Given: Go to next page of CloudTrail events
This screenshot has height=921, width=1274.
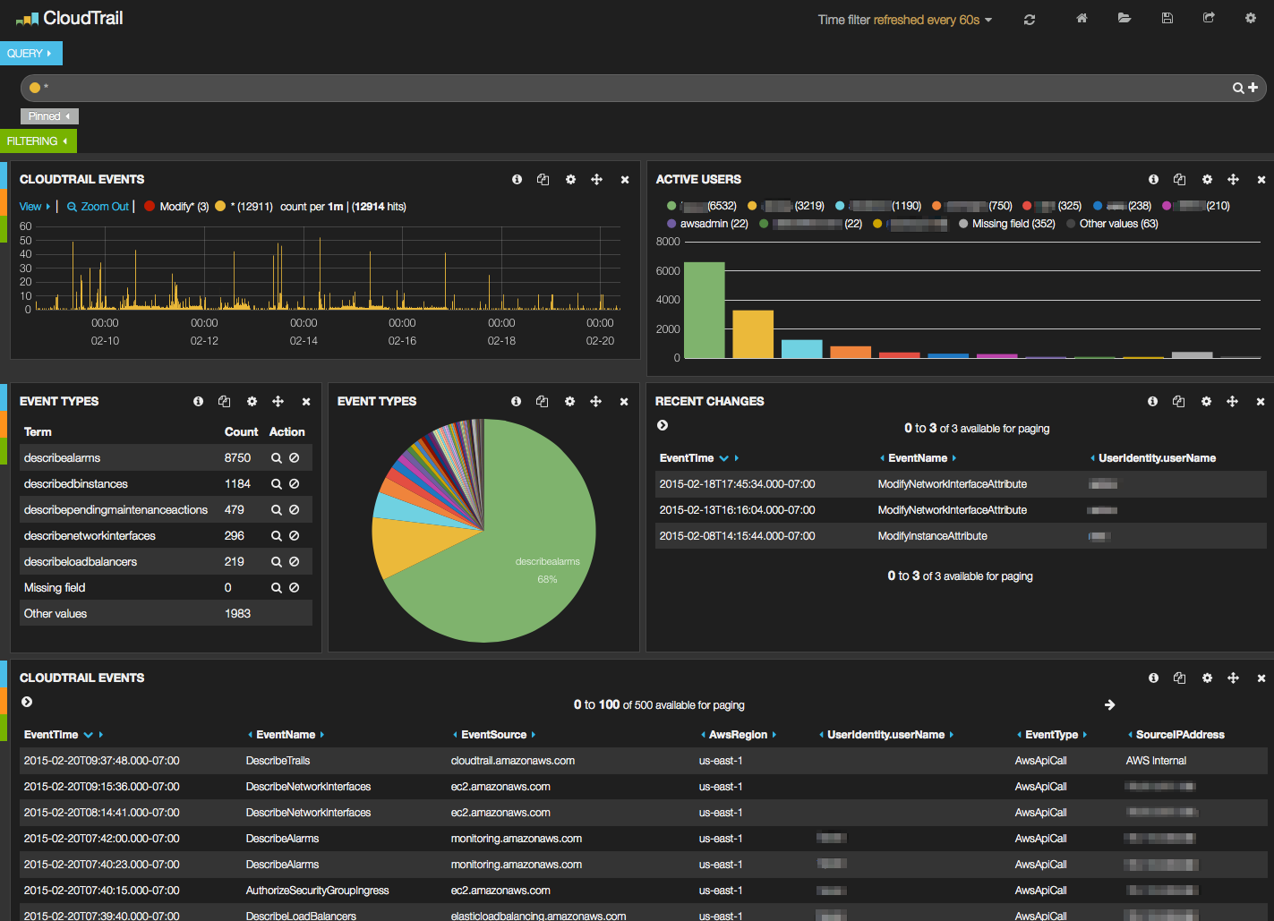Looking at the screenshot, I should (x=1109, y=705).
